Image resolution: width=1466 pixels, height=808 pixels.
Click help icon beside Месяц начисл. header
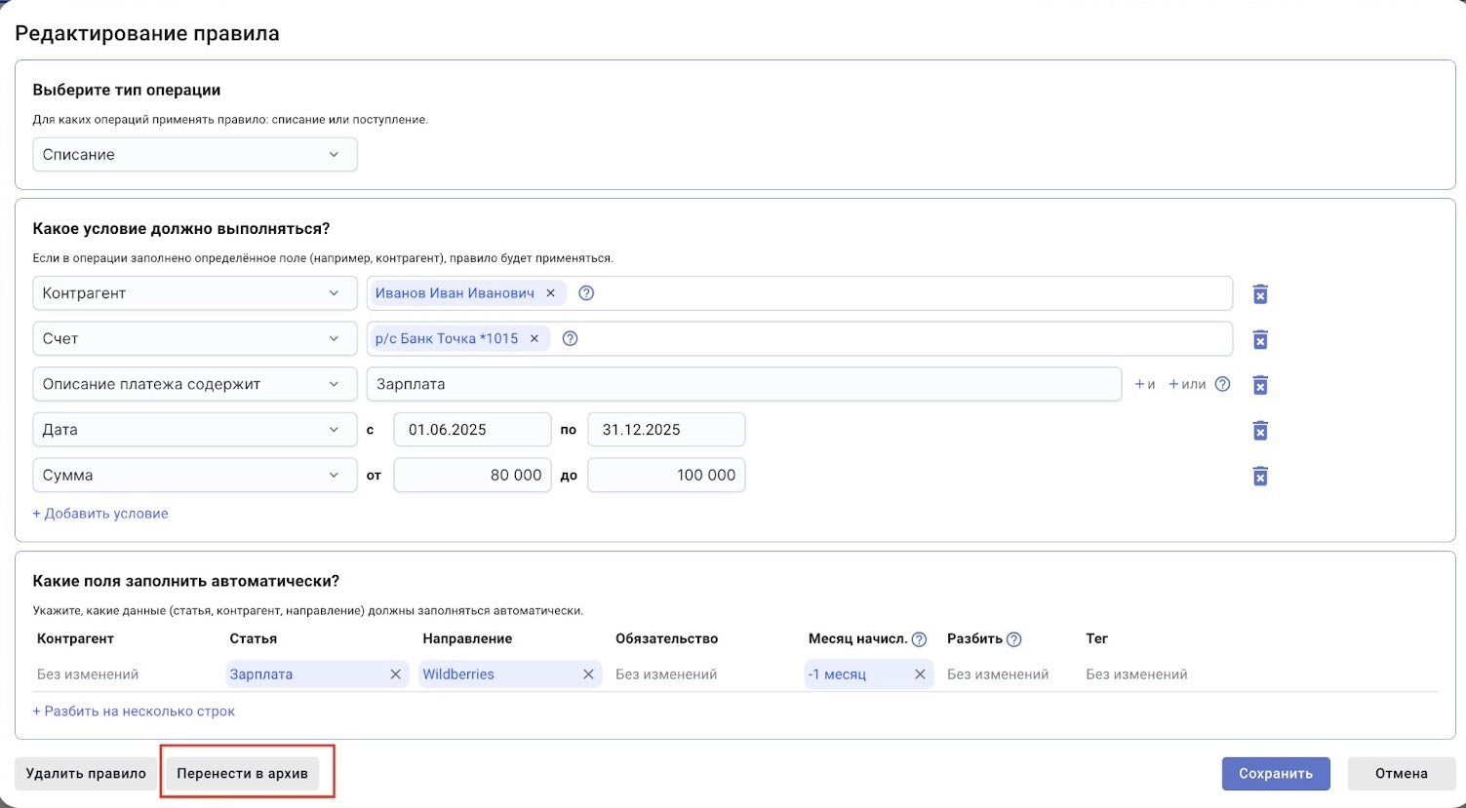point(919,639)
